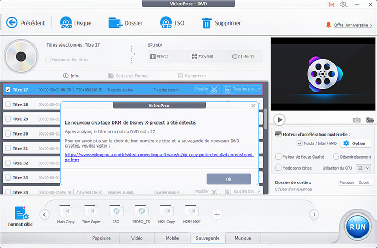This screenshot has height=248, width=377.
Task: Click the add format plus icon
Action: [217, 214]
